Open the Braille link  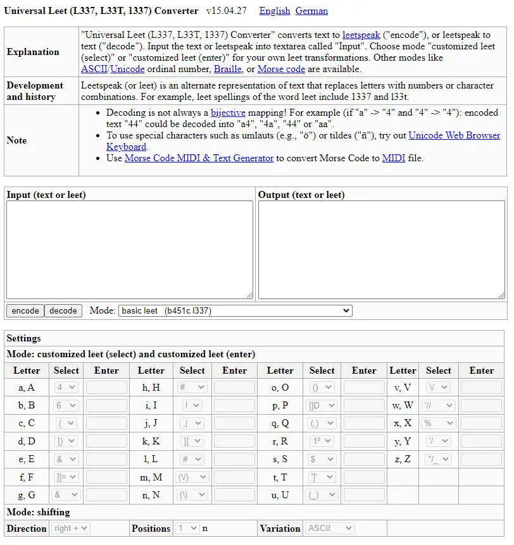(x=228, y=69)
